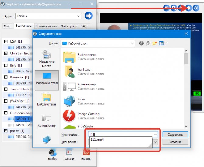Click the blue Go arrow beside the address
Screen dimensions: 204x167
pyautogui.click(x=89, y=16)
